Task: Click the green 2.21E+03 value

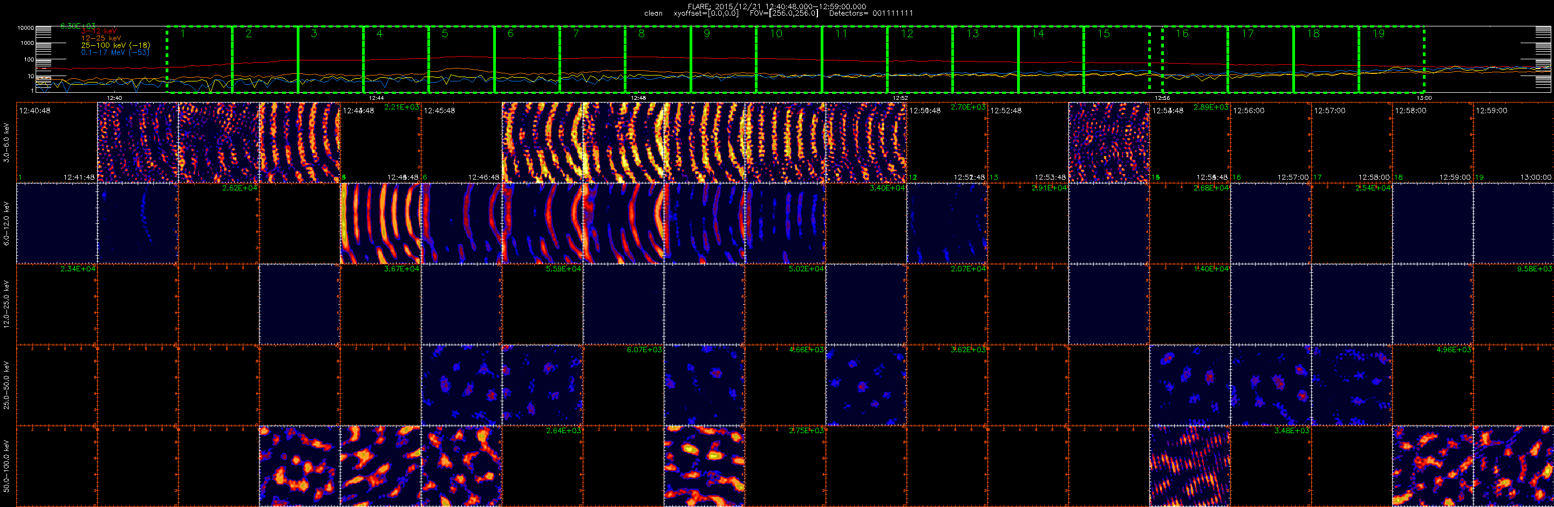Action: 401,107
